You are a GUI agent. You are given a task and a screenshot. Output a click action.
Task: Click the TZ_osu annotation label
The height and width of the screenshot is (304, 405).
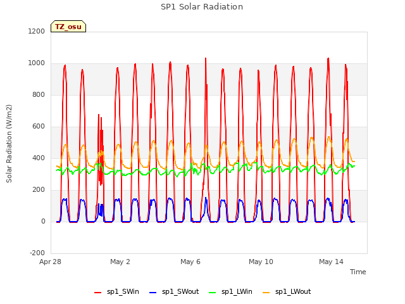point(68,27)
